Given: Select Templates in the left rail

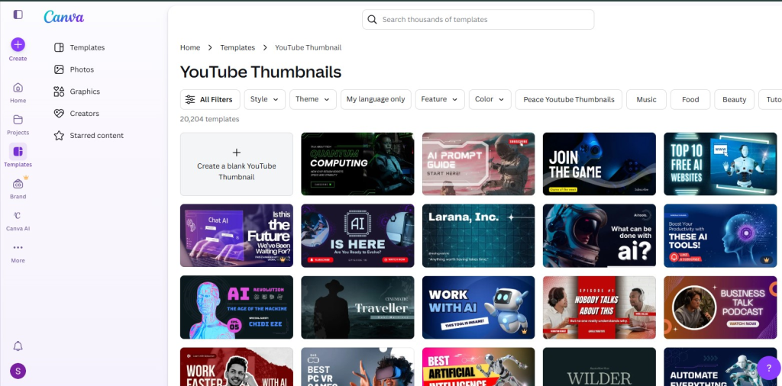Looking at the screenshot, I should point(18,156).
